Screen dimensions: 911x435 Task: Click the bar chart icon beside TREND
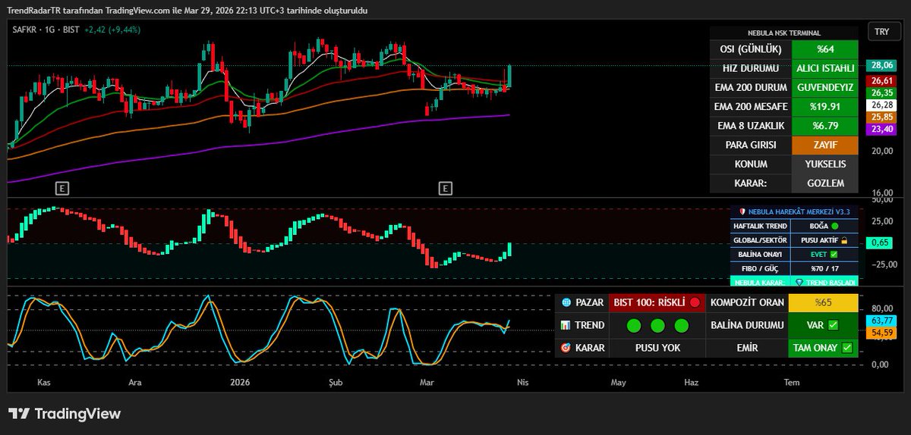(566, 325)
